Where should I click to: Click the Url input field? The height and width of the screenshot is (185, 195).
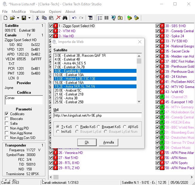[98, 115]
